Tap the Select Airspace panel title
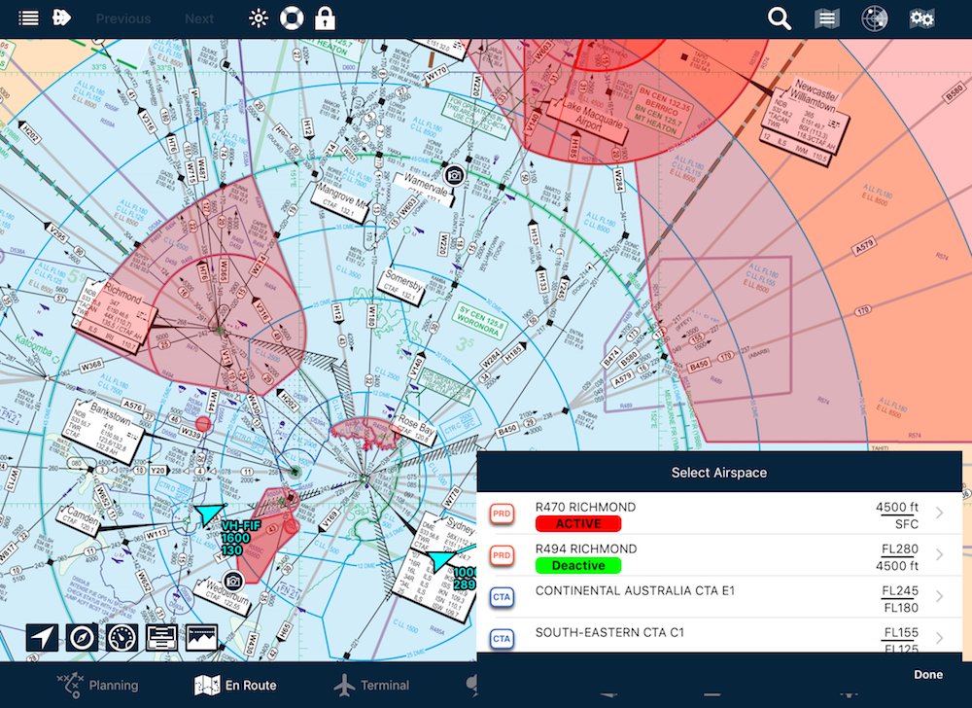The width and height of the screenshot is (972, 708). [x=719, y=473]
